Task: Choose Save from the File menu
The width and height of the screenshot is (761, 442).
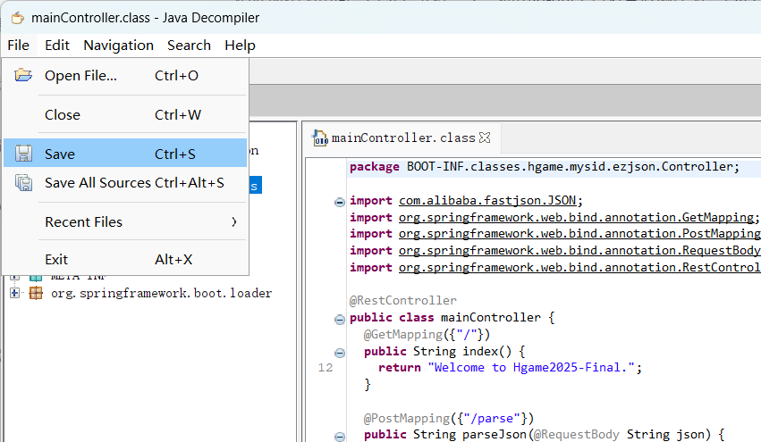Action: [x=125, y=154]
